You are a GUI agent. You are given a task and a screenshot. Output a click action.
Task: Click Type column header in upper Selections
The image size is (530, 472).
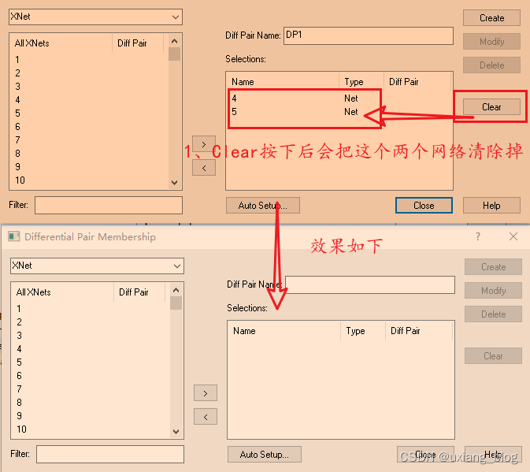[x=361, y=82]
